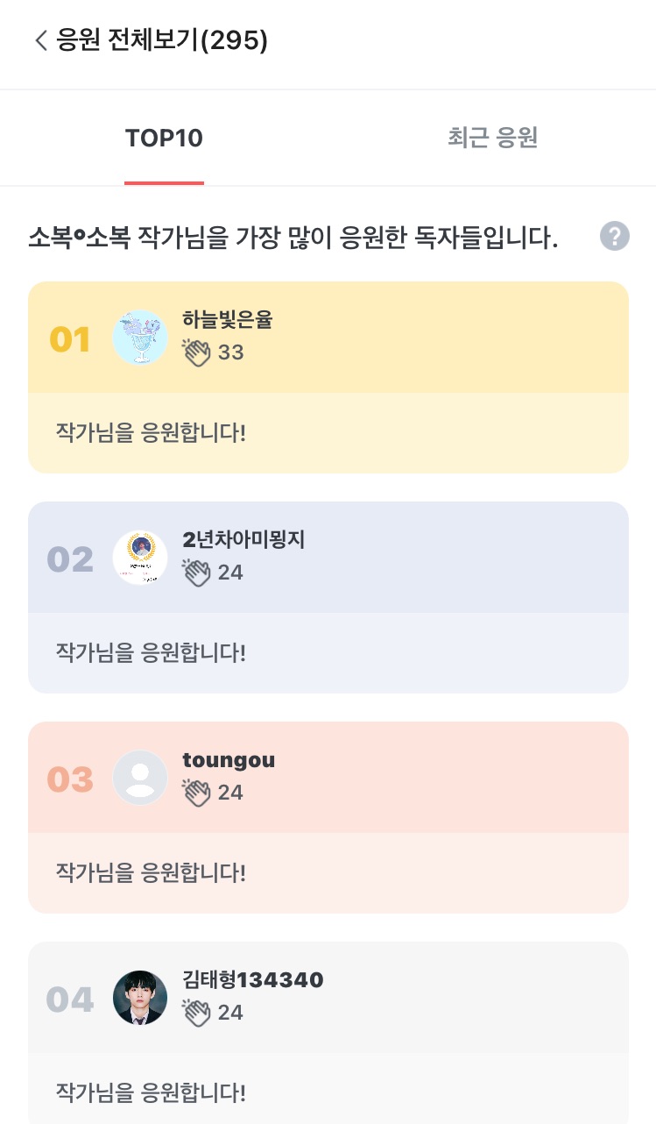Viewport: 656px width, 1124px height.
Task: Open username toungou
Action: coord(229,760)
